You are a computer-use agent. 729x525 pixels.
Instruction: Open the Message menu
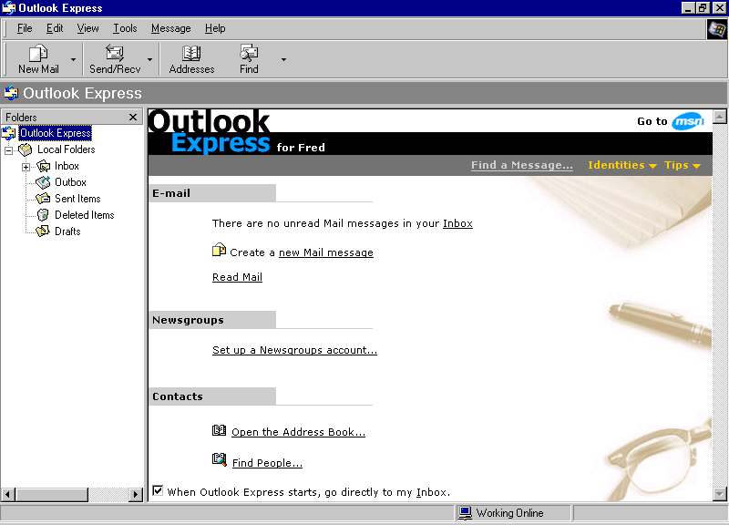(x=171, y=28)
